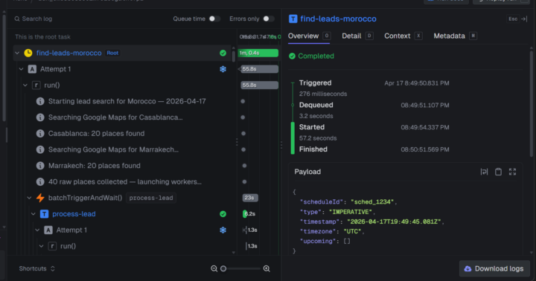Collapse the find-leads-morocco root task
The height and width of the screenshot is (281, 536).
(17, 53)
